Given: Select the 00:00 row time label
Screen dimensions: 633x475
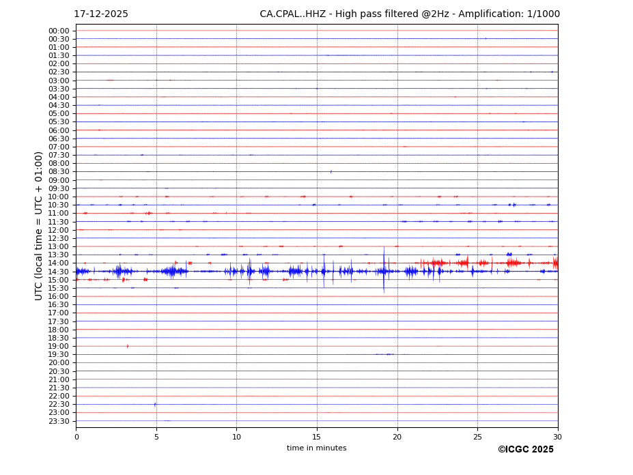Looking at the screenshot, I should pyautogui.click(x=59, y=31).
